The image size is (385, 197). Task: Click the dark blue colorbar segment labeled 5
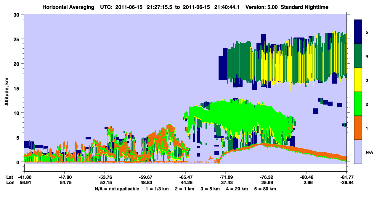click(x=358, y=32)
